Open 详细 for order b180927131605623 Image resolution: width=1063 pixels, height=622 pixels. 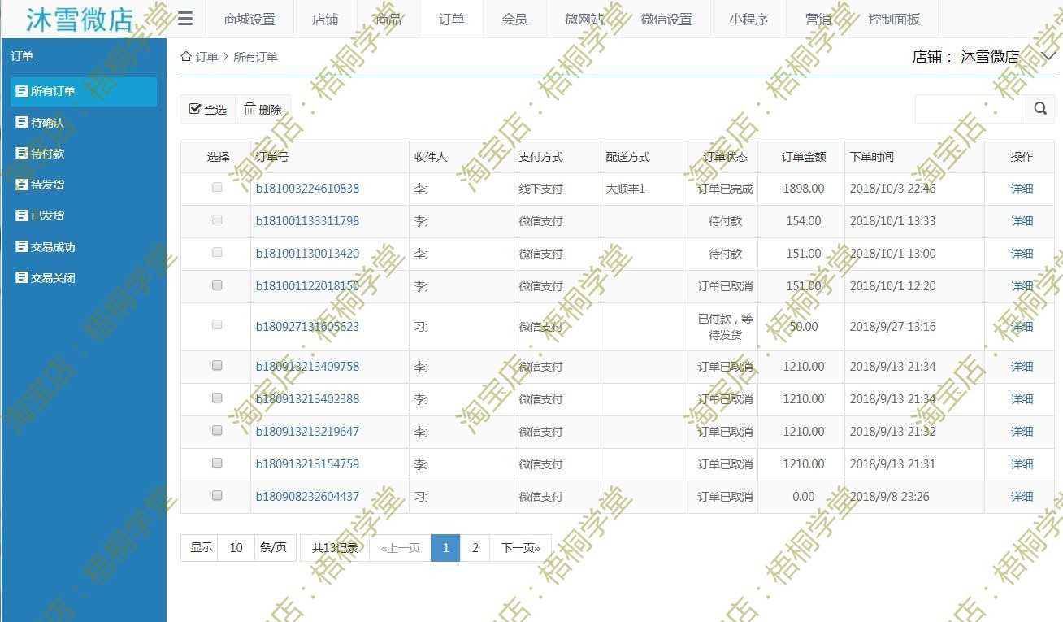(1021, 325)
